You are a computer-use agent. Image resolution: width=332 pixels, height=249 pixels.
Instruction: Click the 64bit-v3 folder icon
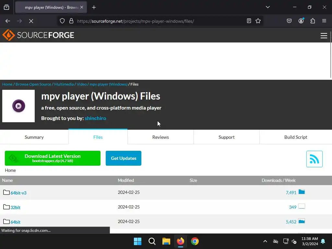(x=6, y=192)
